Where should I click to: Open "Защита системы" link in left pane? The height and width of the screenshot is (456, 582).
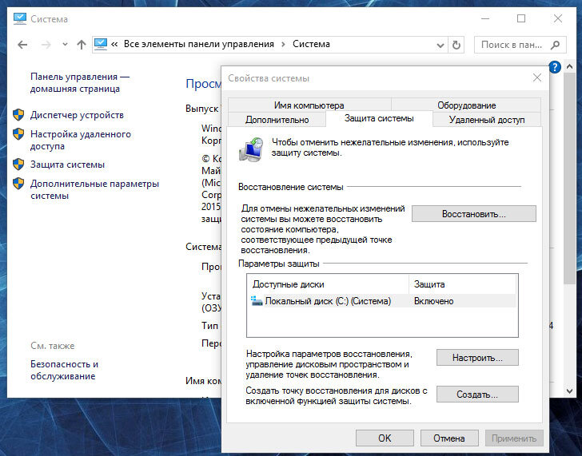[x=67, y=165]
